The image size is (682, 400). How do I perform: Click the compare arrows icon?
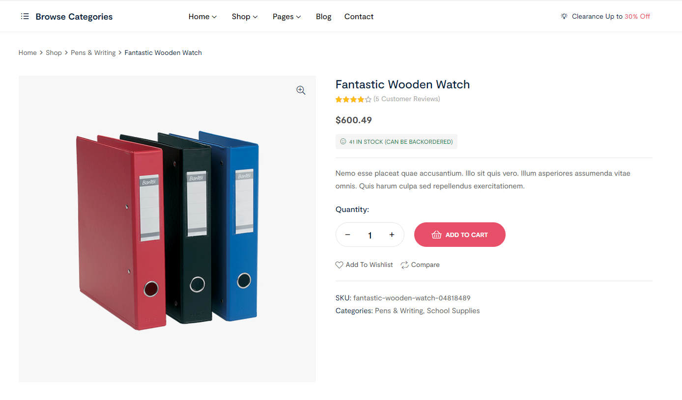point(404,265)
